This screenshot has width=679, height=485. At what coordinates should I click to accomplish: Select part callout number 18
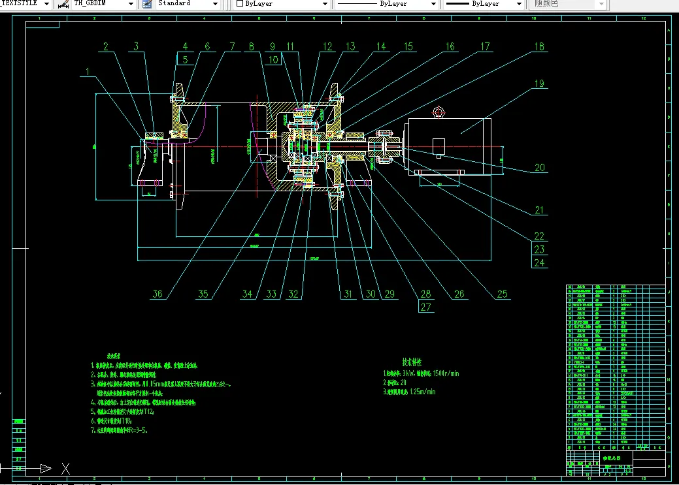(539, 47)
